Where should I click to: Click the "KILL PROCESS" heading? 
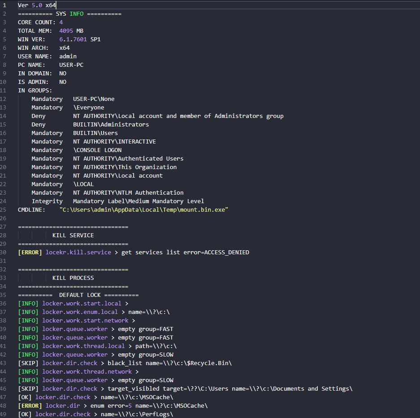[73, 278]
